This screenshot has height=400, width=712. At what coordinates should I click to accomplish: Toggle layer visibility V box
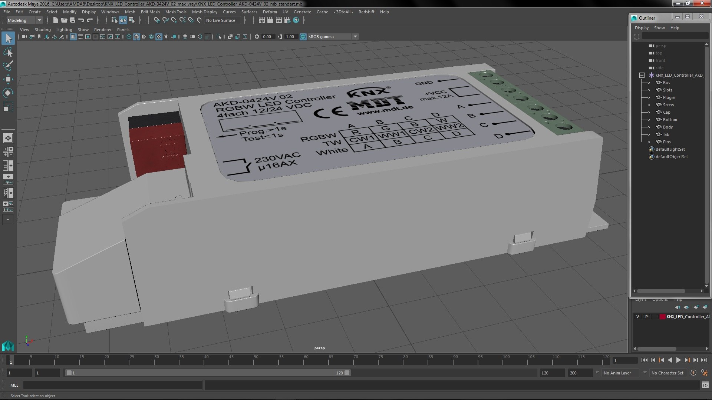(x=637, y=317)
